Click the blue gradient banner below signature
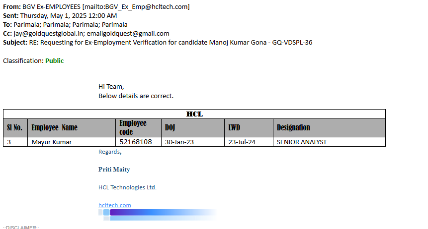 pyautogui.click(x=159, y=213)
